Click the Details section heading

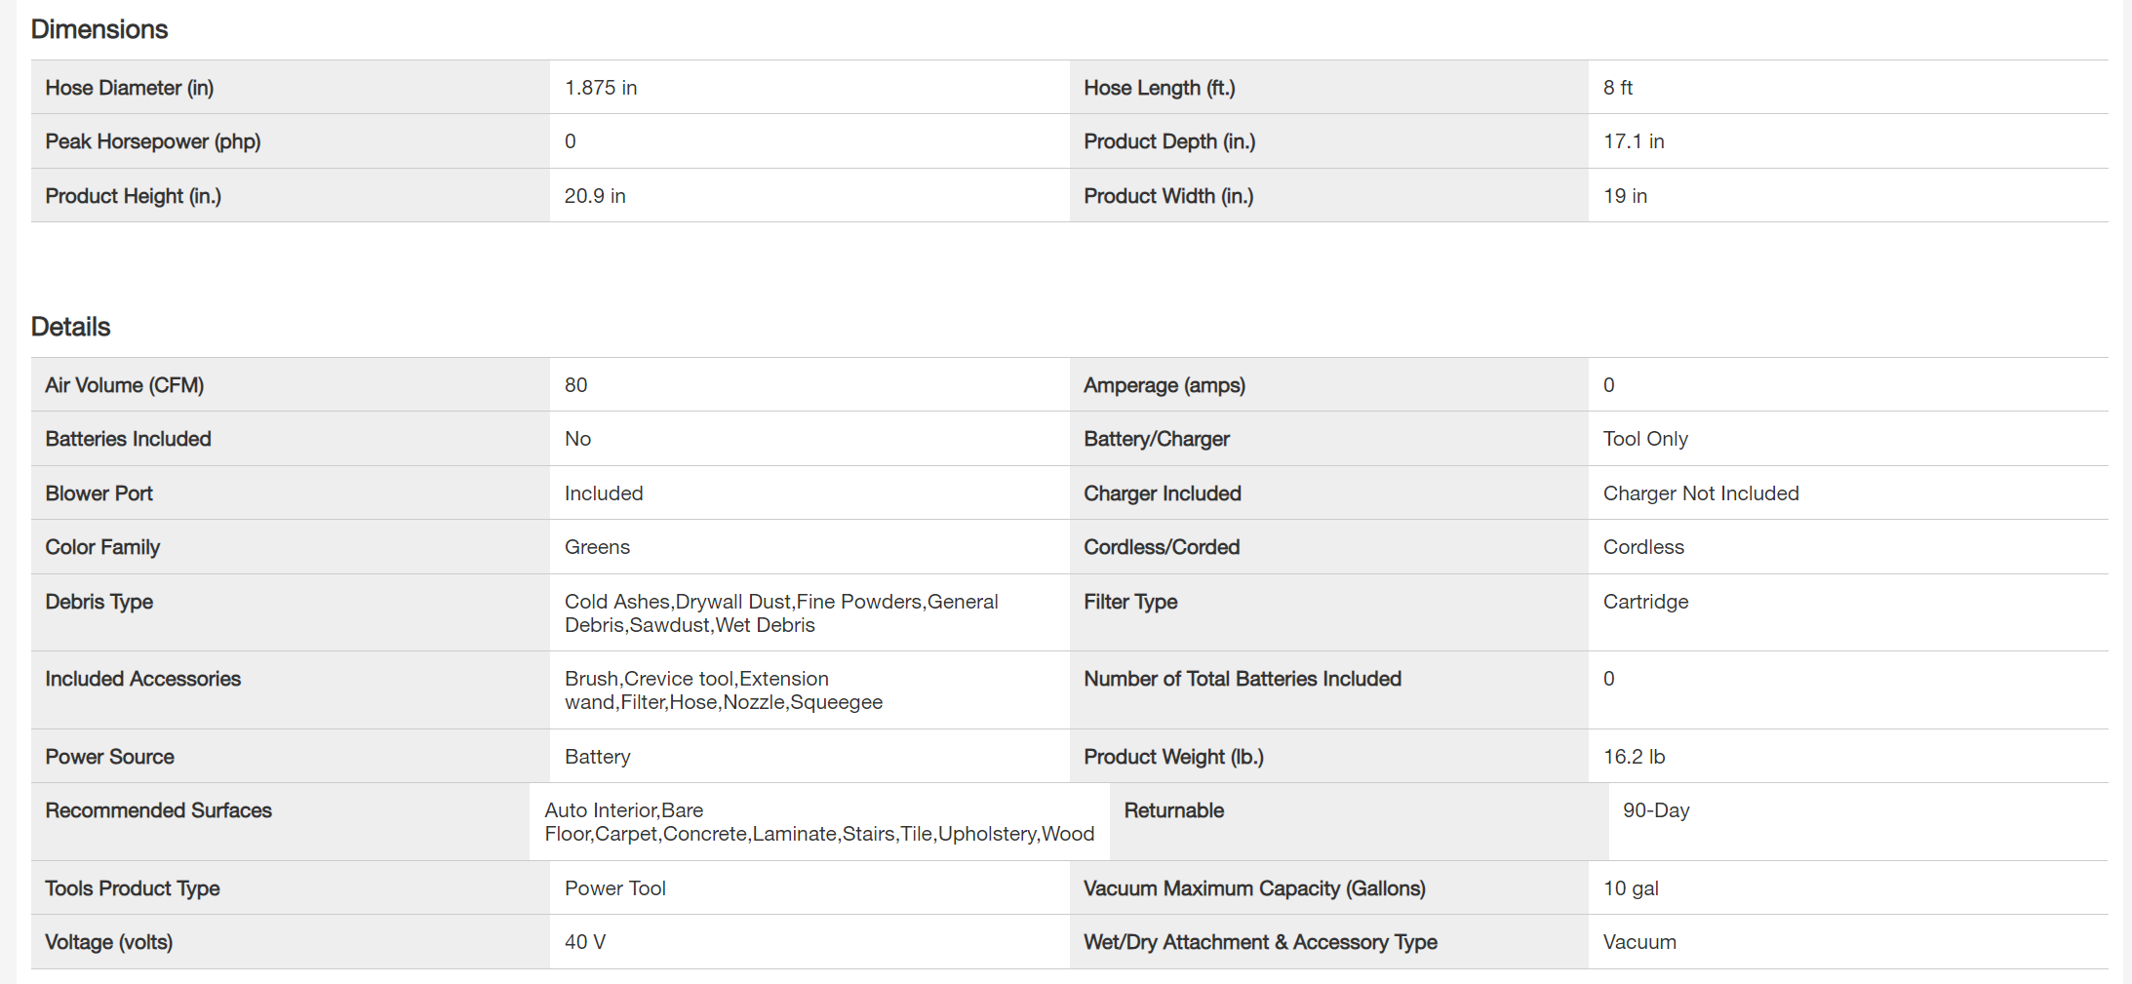(x=70, y=327)
